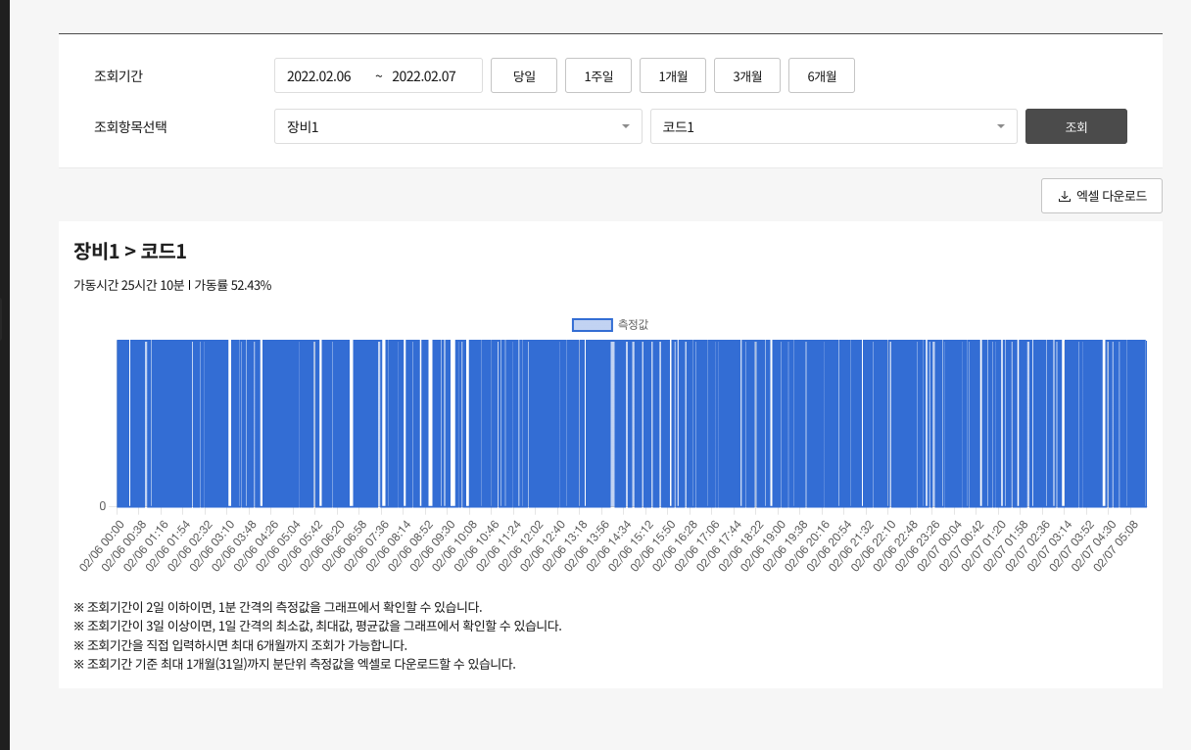Open the 코드1 dropdown arrow
This screenshot has width=1191, height=750.
(x=1000, y=126)
